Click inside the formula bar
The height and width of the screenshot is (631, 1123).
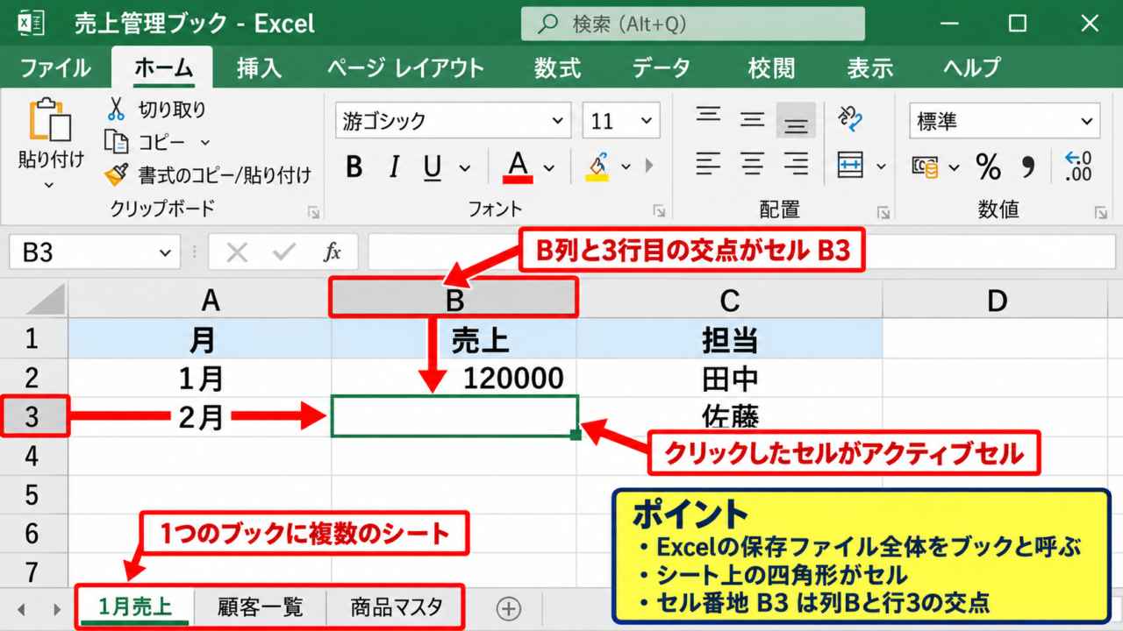(x=742, y=252)
